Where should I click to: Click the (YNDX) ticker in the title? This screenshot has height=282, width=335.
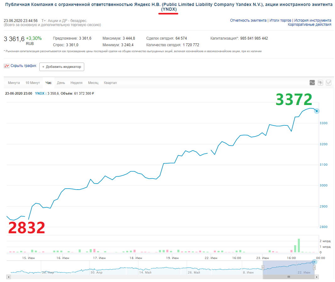[169, 9]
